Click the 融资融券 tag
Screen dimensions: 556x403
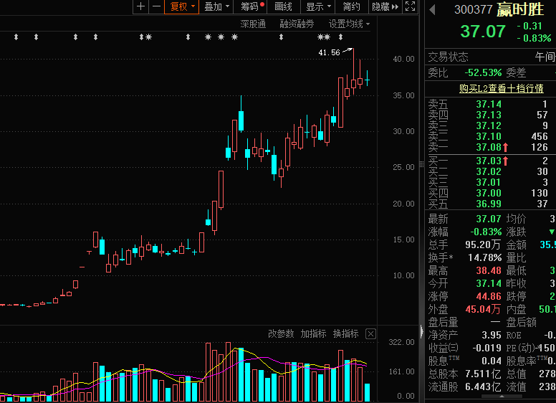click(297, 24)
